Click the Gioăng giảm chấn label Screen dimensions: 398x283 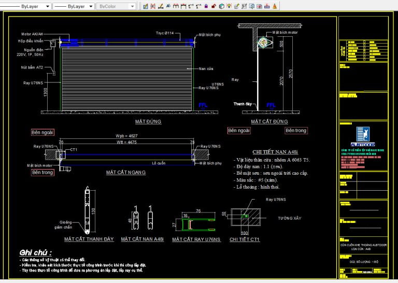point(63,225)
